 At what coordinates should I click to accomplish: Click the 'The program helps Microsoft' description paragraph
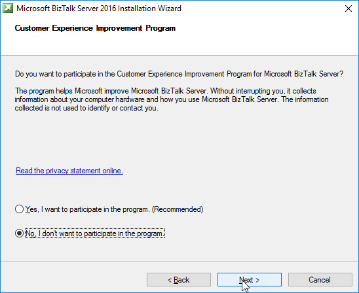coord(172,99)
